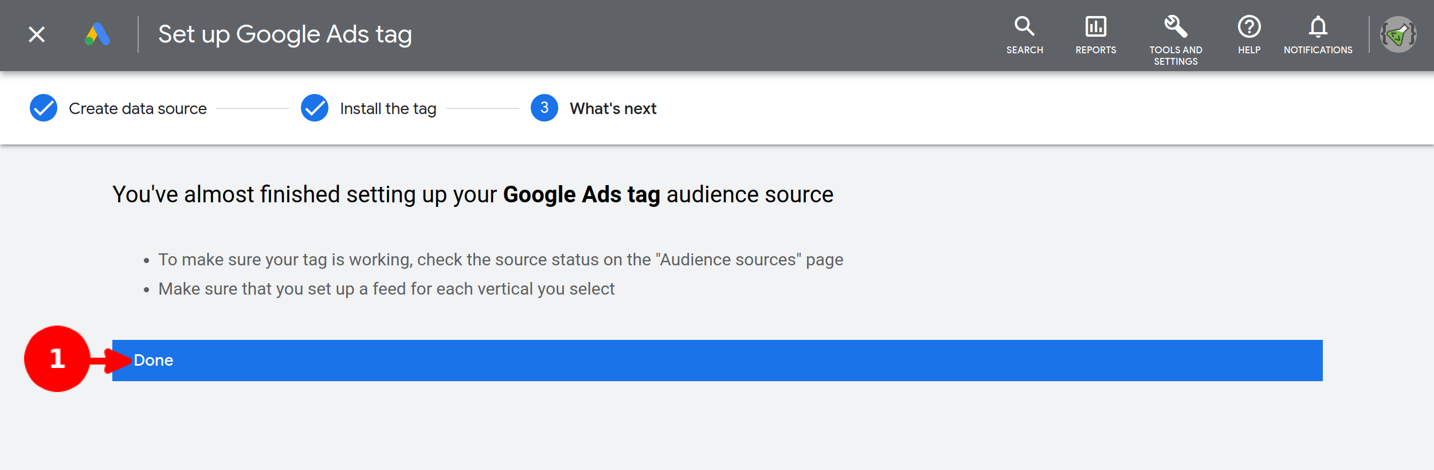Viewport: 1434px width, 470px height.
Task: Open Tools and Settings wrench icon
Action: click(x=1175, y=27)
